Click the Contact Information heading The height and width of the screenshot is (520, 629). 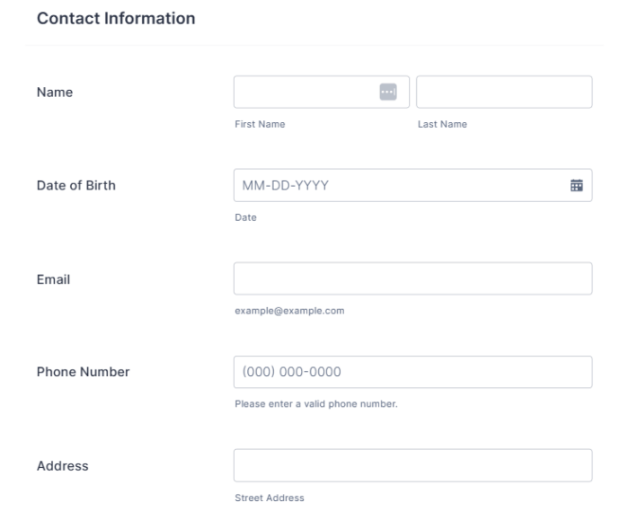coord(115,17)
